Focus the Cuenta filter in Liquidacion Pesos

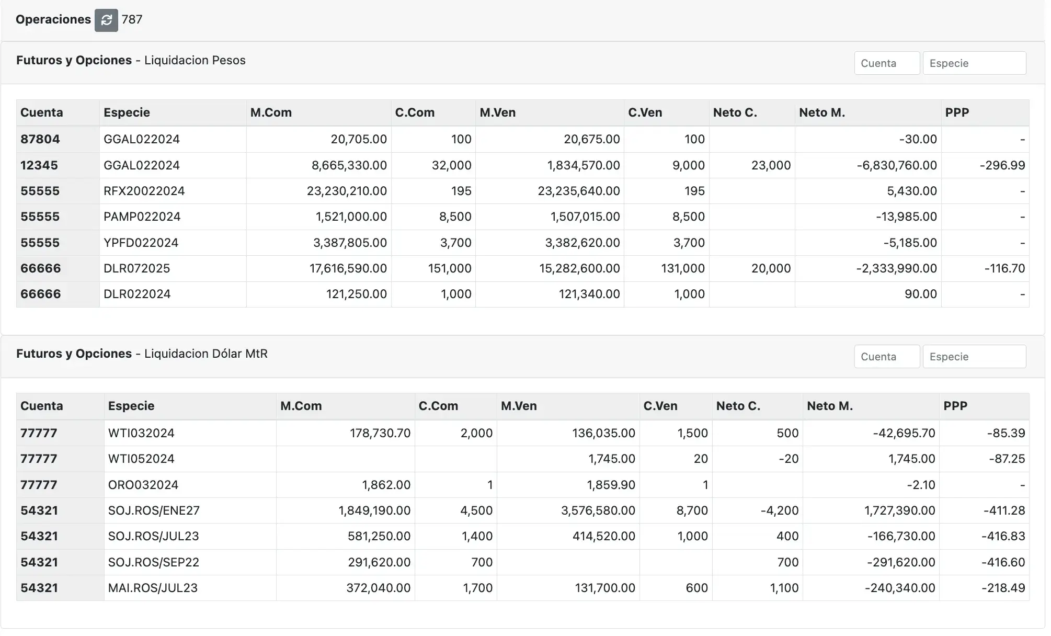(886, 63)
